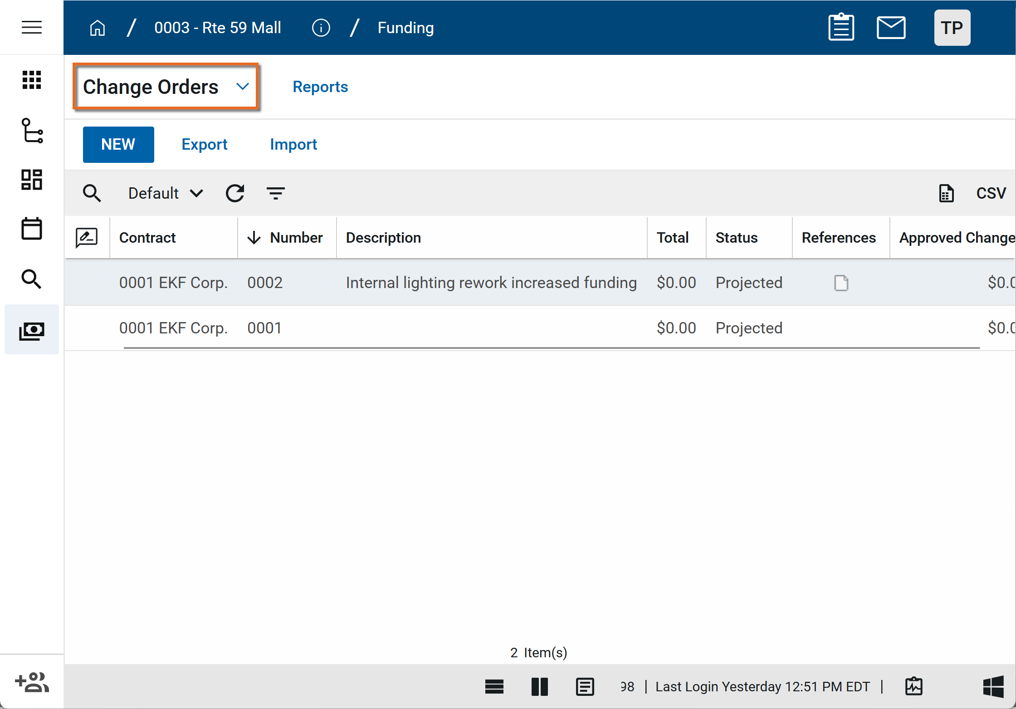Screen dimensions: 1016x709
Task: Click Funding in the breadcrumb
Action: tap(405, 28)
